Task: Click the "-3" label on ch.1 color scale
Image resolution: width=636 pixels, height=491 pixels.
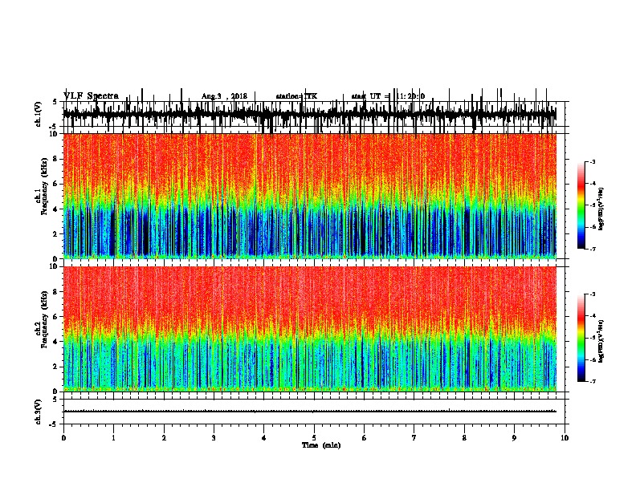Action: tap(593, 161)
